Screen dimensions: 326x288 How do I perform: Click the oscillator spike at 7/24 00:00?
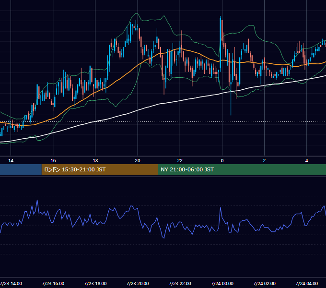(x=221, y=208)
